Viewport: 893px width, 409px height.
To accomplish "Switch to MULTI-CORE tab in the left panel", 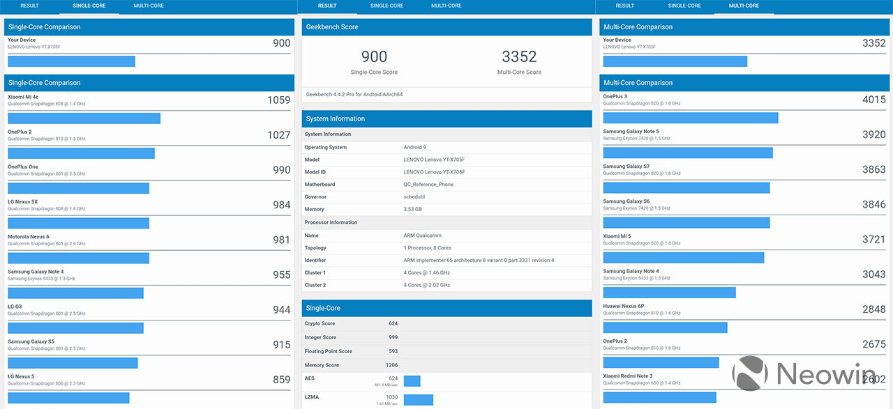I will [149, 6].
